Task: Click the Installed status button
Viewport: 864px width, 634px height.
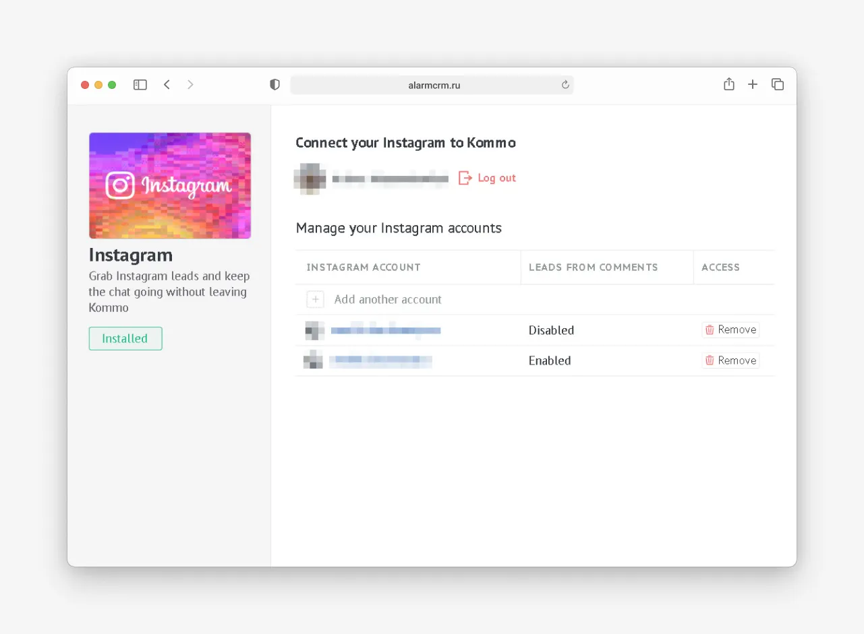Action: click(x=125, y=338)
